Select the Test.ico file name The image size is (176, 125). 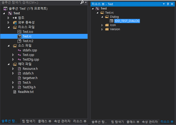(28, 32)
